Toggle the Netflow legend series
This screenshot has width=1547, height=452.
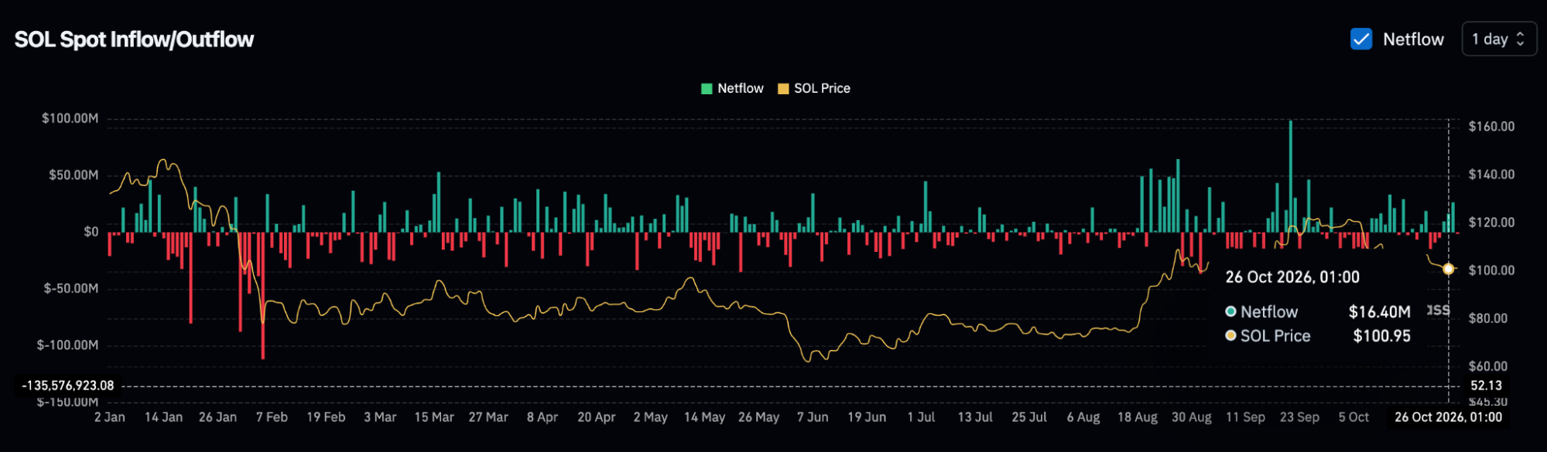pos(732,88)
